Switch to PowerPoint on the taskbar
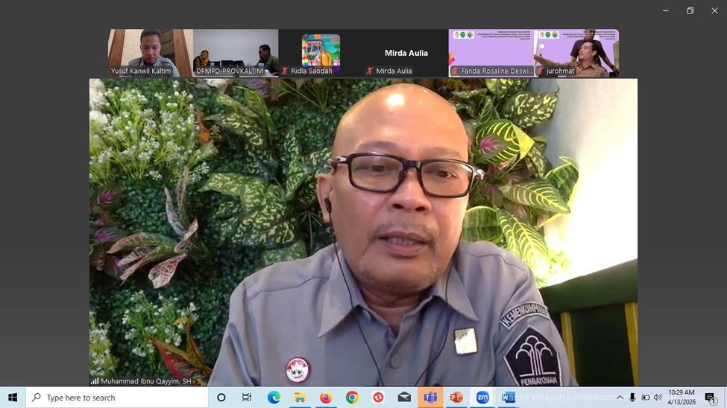This screenshot has height=408, width=727. tap(456, 398)
